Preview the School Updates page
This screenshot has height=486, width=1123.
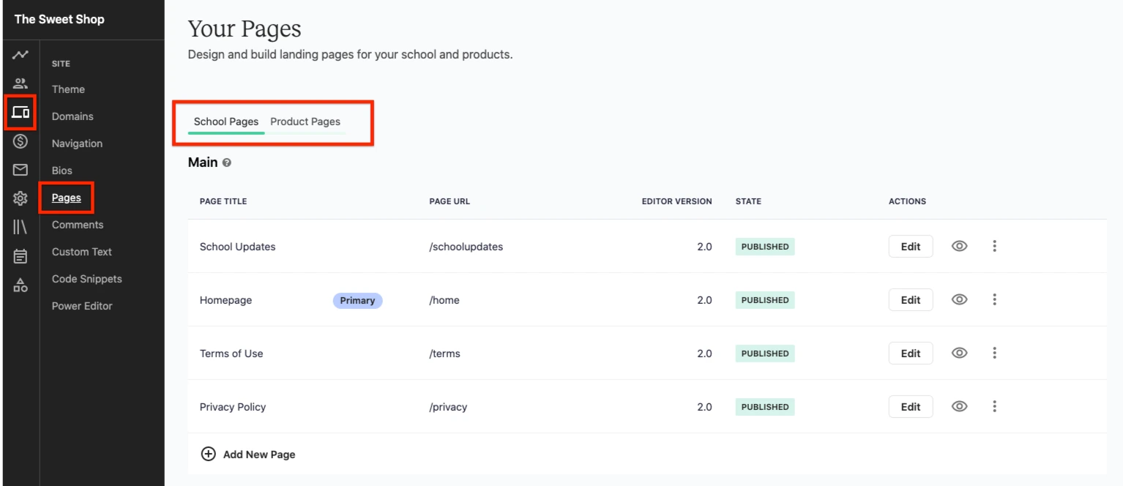click(x=960, y=246)
